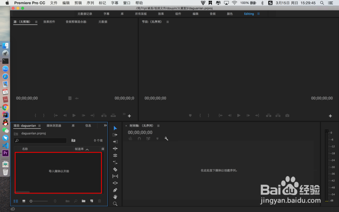339x212 pixels.
Task: Toggle nest sequence insert mode in timeline
Action: click(x=130, y=139)
